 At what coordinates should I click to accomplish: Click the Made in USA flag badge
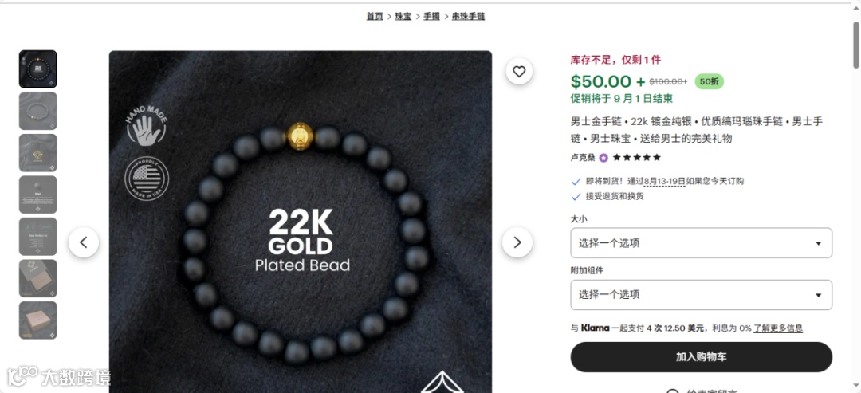click(x=146, y=178)
